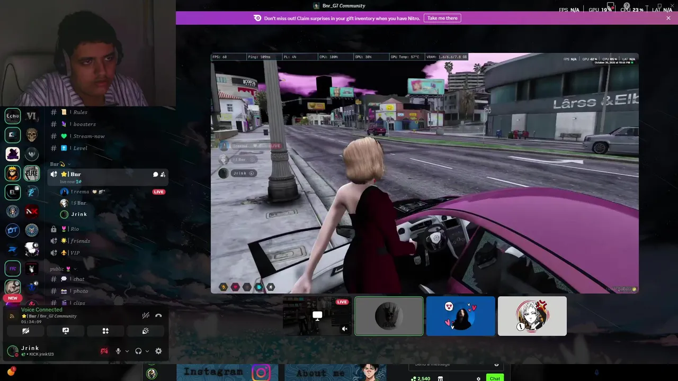Open chat for Bnr voice channel
Image resolution: width=678 pixels, height=381 pixels.
click(156, 174)
